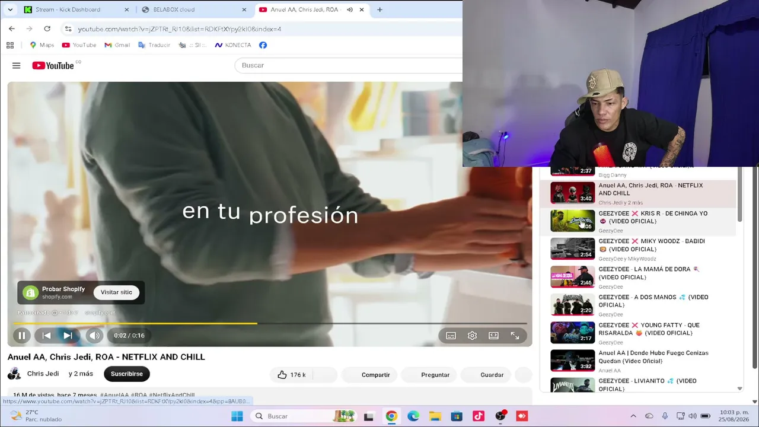Open the video player settings gear
This screenshot has height=427, width=759.
(x=472, y=336)
